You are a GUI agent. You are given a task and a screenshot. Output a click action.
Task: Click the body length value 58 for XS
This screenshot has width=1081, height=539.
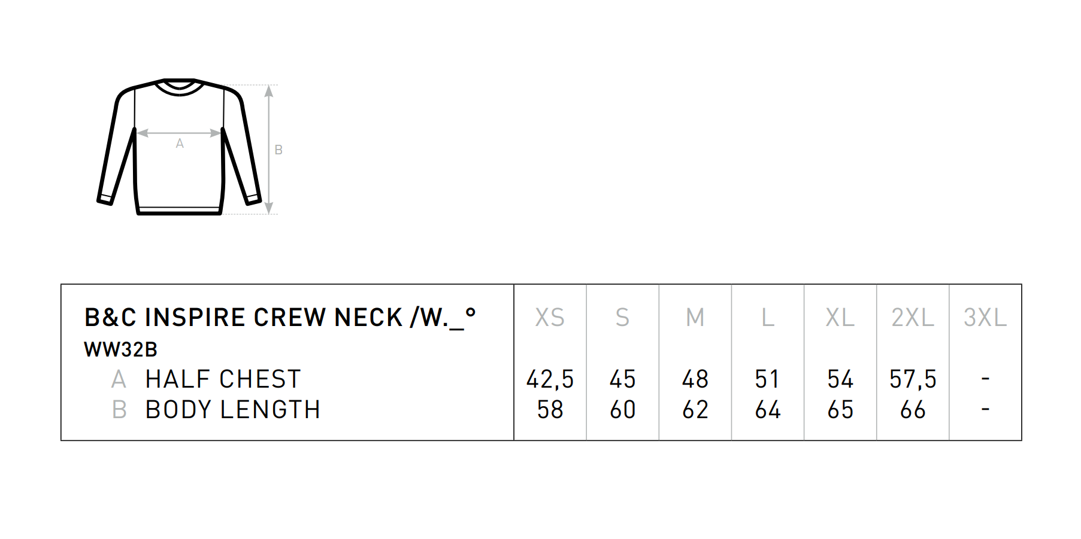(550, 410)
